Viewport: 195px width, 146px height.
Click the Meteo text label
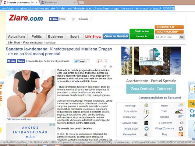coord(164,106)
